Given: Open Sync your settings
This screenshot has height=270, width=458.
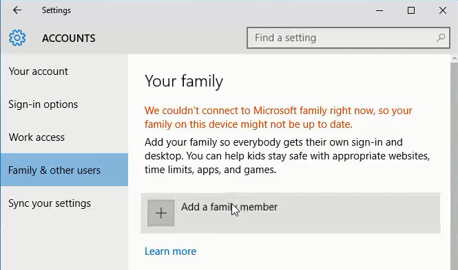Looking at the screenshot, I should [x=50, y=203].
